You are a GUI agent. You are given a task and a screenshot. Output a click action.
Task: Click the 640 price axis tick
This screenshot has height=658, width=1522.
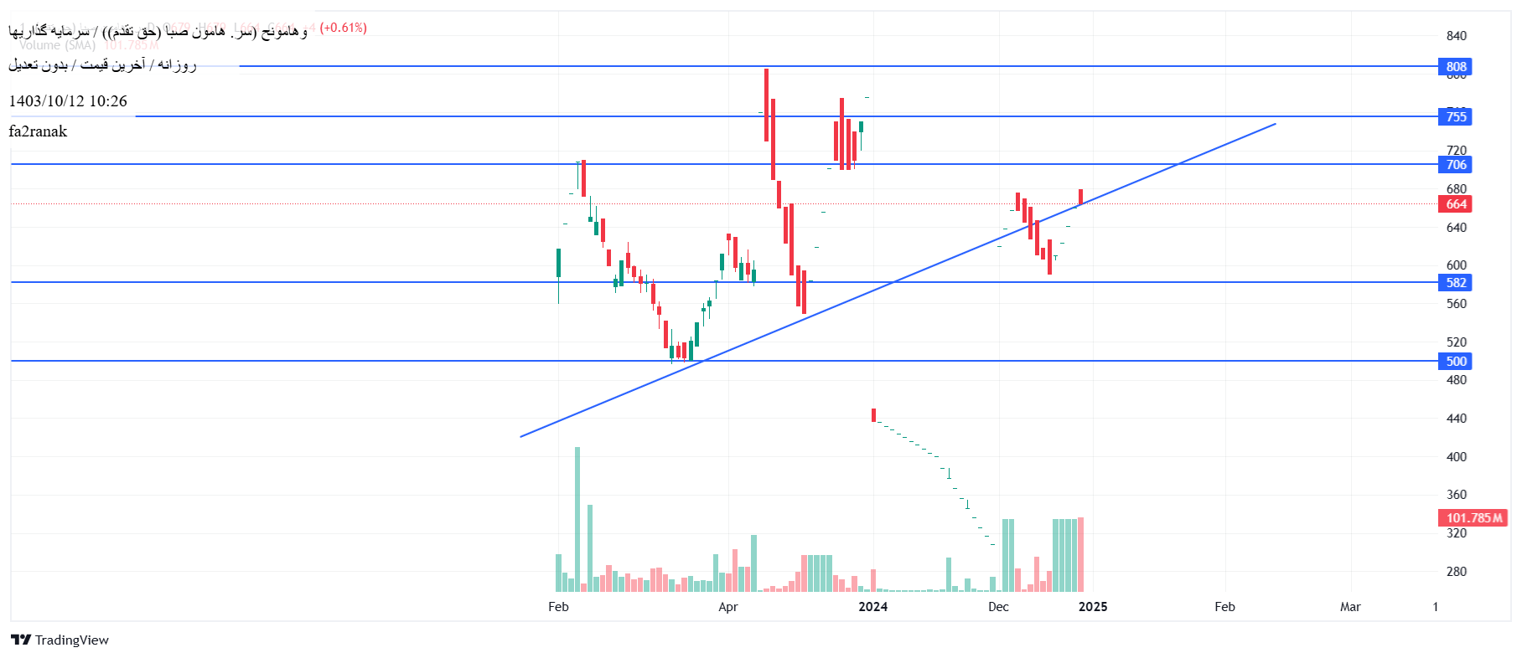(1457, 228)
